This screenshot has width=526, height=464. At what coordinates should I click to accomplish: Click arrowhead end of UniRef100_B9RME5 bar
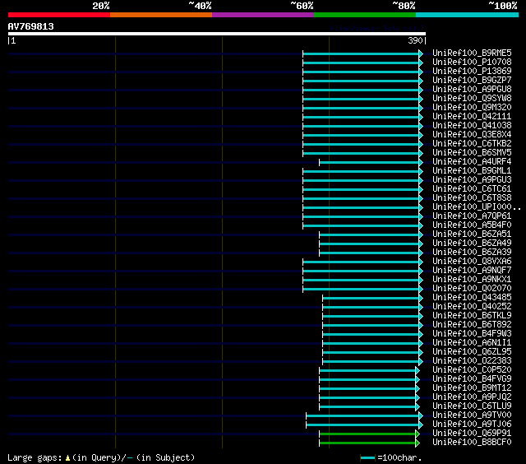point(421,53)
